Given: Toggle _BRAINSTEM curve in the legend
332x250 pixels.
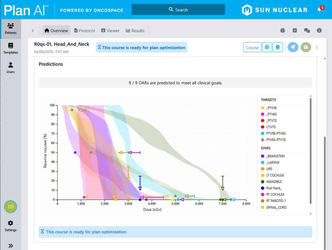Looking at the screenshot, I should coord(275,156).
